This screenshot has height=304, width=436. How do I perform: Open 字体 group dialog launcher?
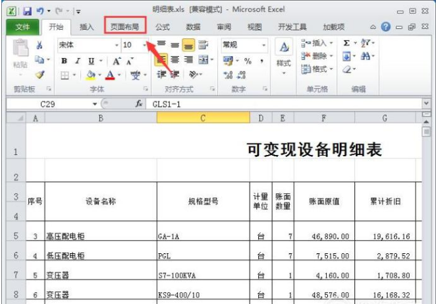(x=146, y=89)
